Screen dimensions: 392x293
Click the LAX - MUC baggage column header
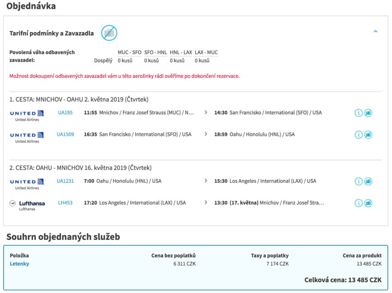206,52
